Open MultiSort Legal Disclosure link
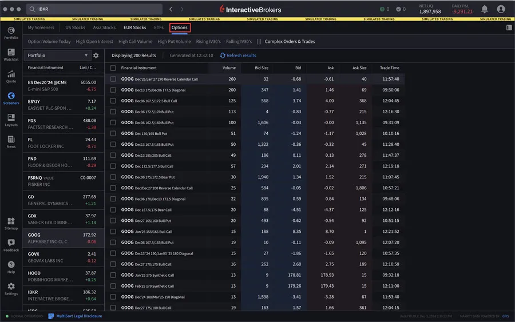This screenshot has height=322, width=515. click(79, 316)
